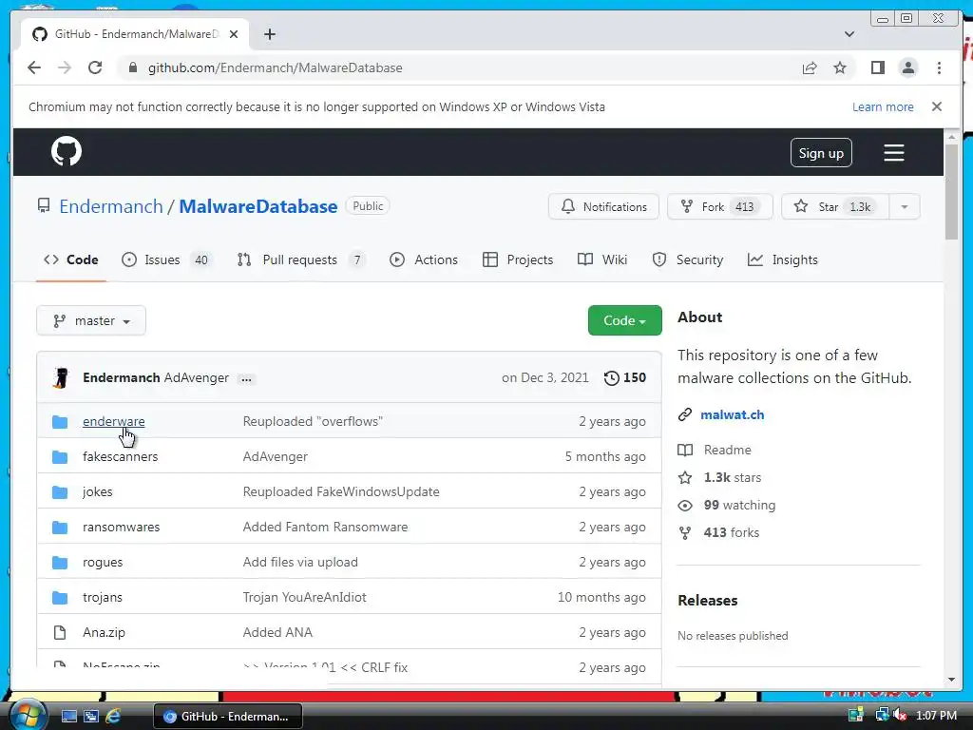
Task: Click the trojans folder icon
Action: coord(60,598)
